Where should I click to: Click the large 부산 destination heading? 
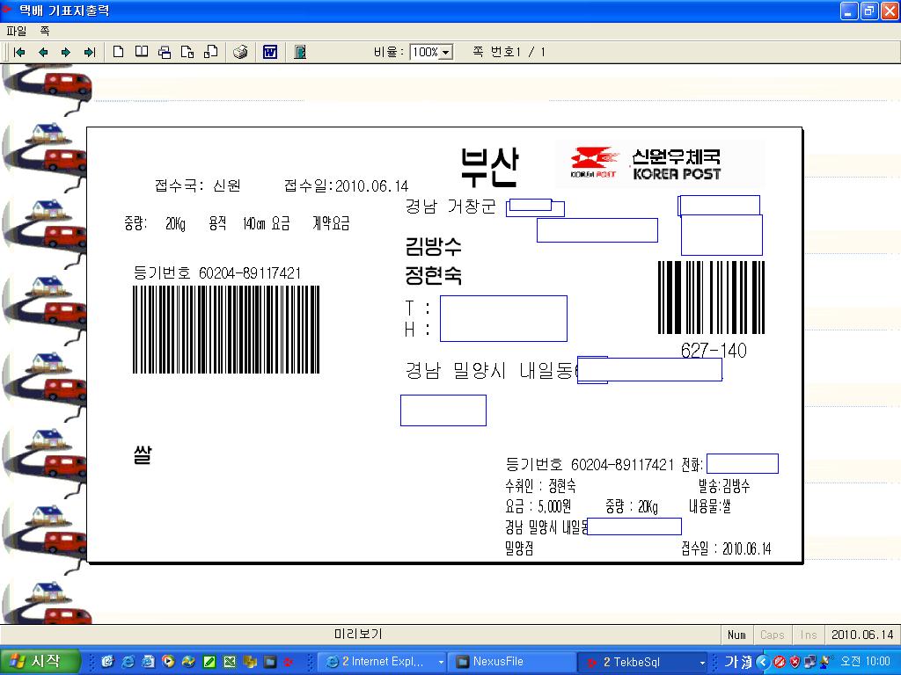490,167
